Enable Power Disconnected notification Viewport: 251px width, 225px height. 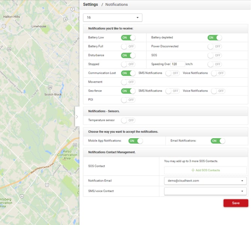pos(215,47)
